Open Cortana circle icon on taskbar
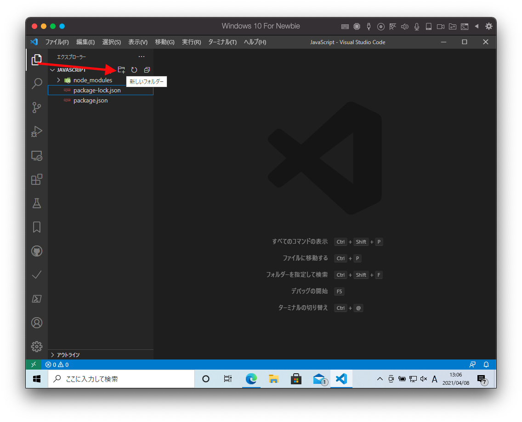The height and width of the screenshot is (422, 522). coord(206,379)
